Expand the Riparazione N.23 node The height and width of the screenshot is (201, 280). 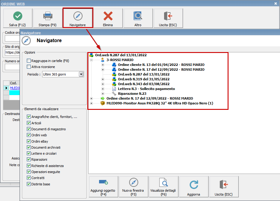(x=103, y=94)
